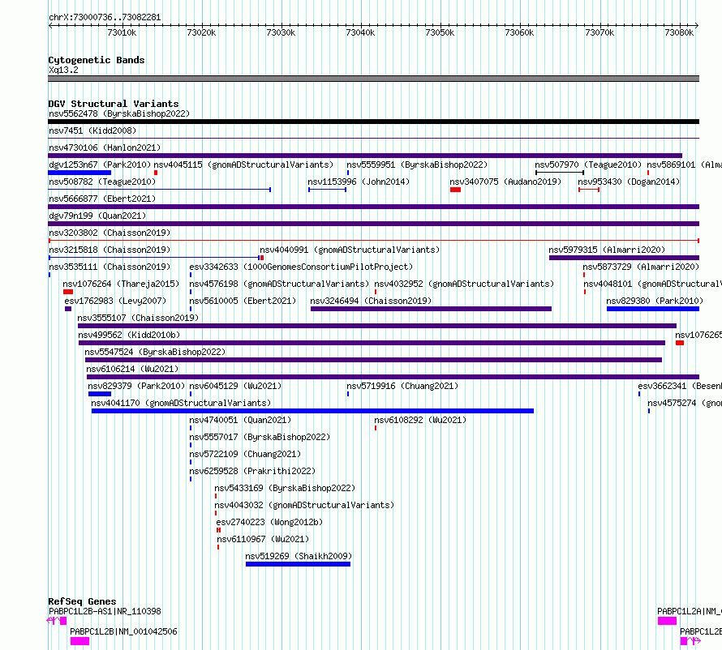
Task: Click nsv5719916 (Chuang2021) label
Action: coord(402,386)
